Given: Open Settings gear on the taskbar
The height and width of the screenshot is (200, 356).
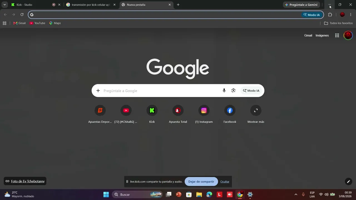Looking at the screenshot, I should coord(250,194).
